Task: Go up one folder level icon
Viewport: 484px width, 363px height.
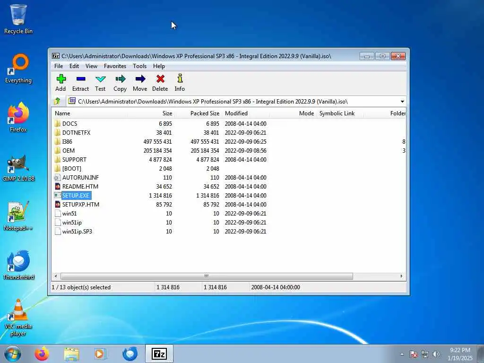Action: point(57,101)
